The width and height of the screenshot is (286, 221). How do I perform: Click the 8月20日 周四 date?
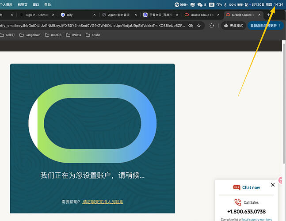tap(262, 4)
